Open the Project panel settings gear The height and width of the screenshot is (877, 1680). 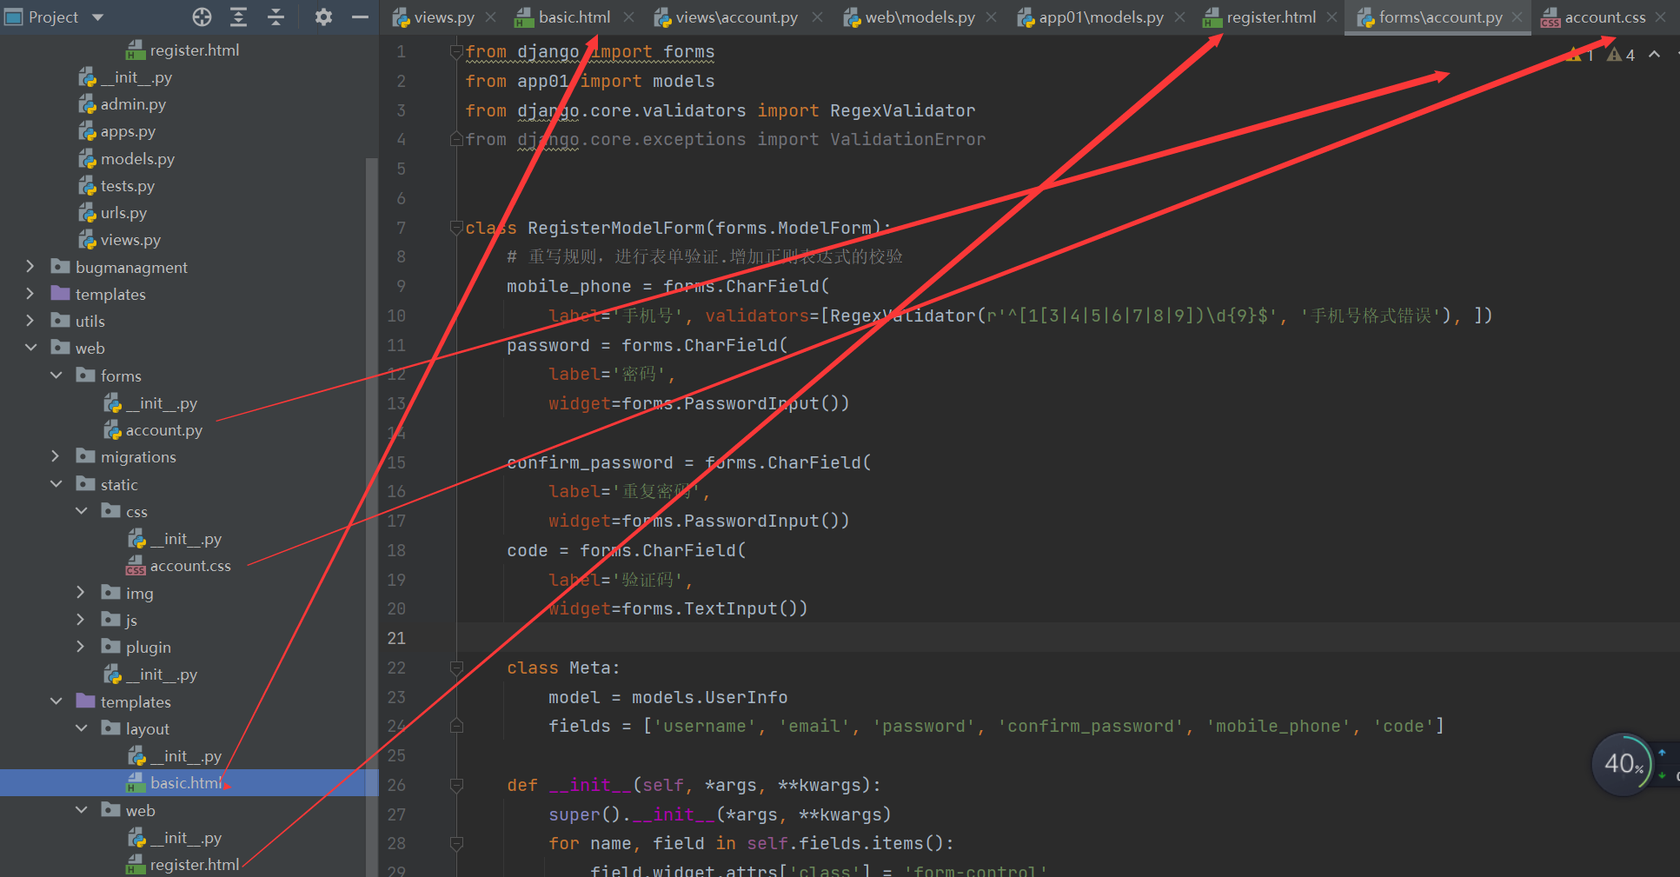(x=323, y=17)
